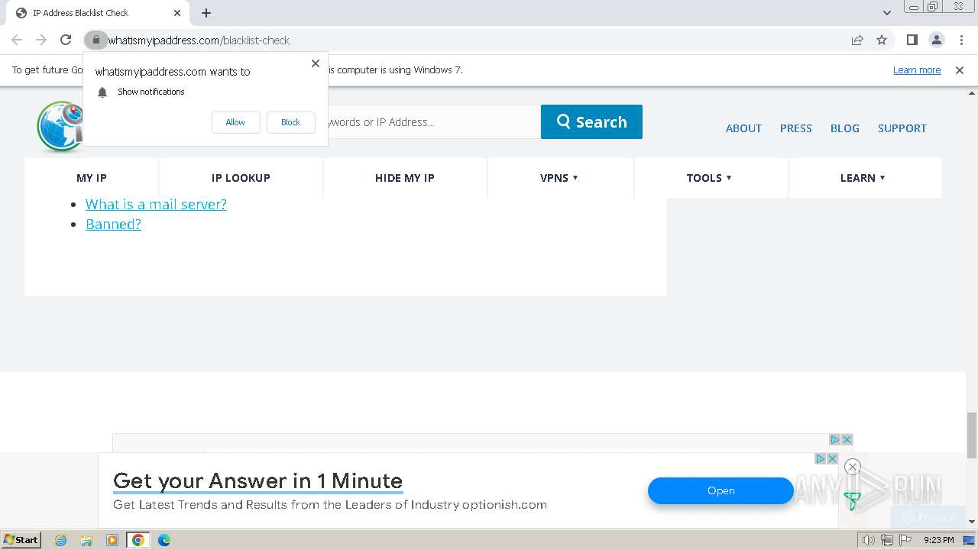The image size is (978, 550).
Task: Click the blue Search button
Action: [591, 122]
